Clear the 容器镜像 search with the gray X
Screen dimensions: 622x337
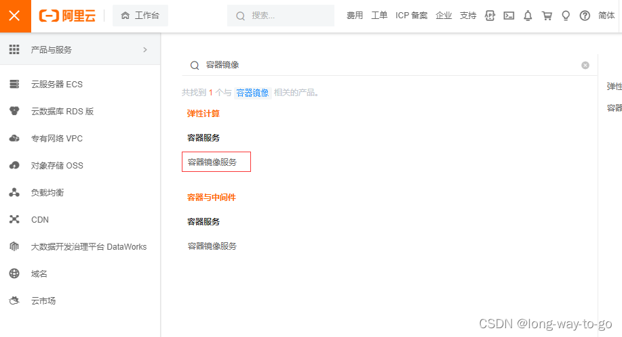(585, 65)
